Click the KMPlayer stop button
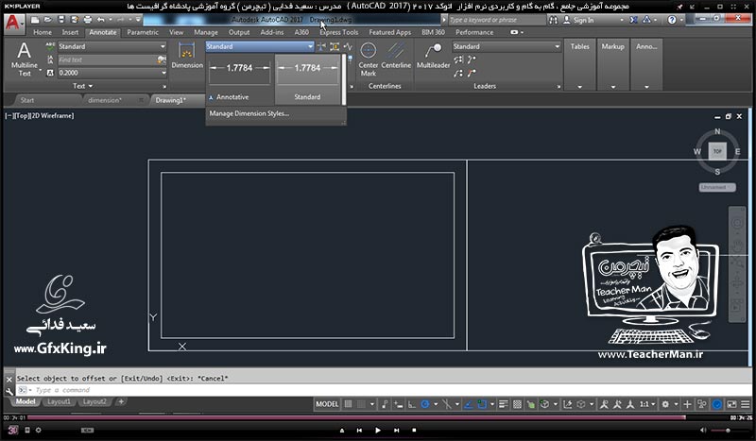The image size is (756, 441). (x=414, y=431)
